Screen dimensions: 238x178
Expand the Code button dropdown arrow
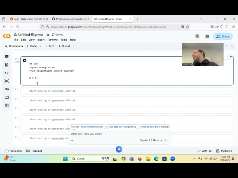point(41,46)
